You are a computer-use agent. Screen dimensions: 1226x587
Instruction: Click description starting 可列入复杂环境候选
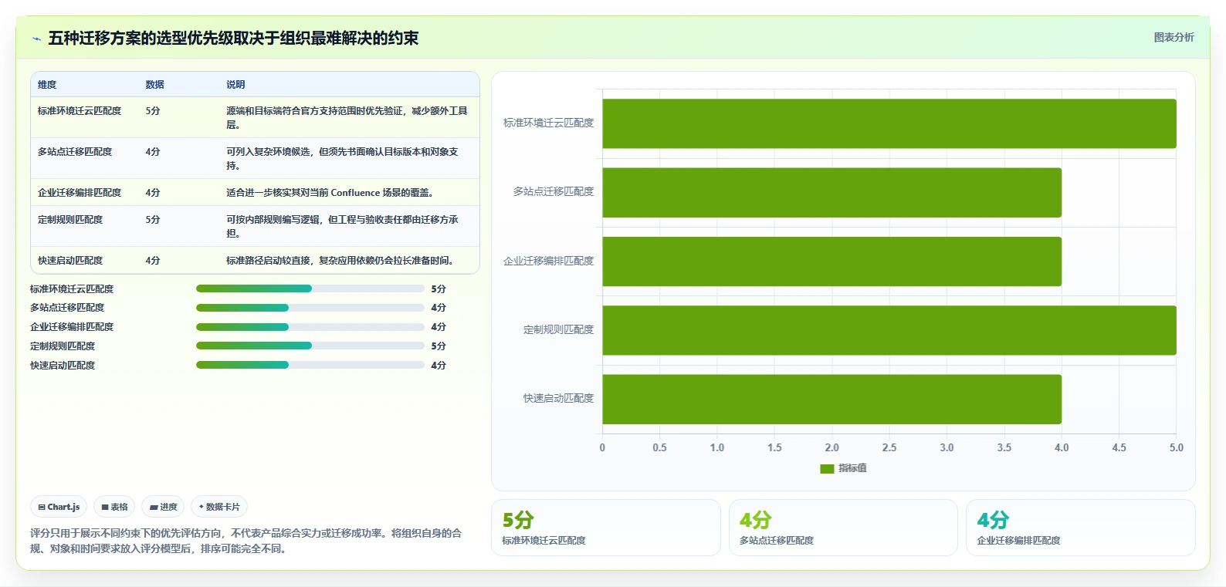pos(343,159)
